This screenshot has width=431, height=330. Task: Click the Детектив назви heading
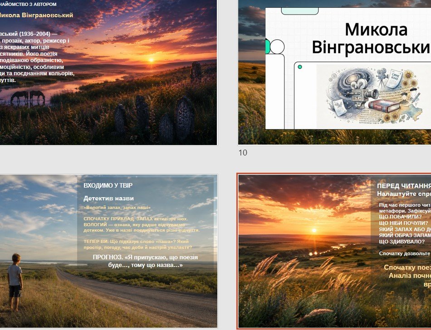108,198
